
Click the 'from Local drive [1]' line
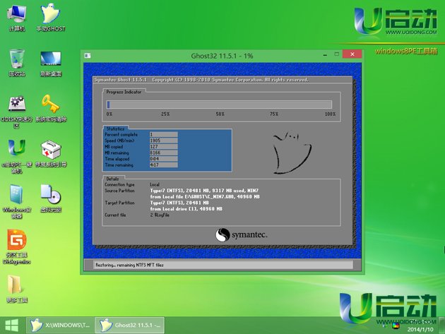[x=186, y=209]
